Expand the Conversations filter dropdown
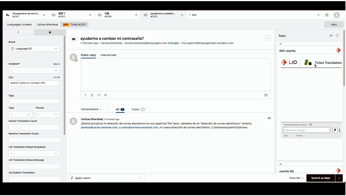Viewport: 346px width, 196px height. click(x=91, y=109)
